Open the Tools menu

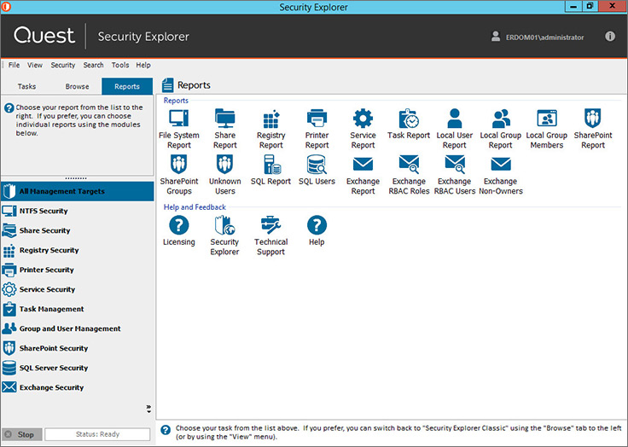pyautogui.click(x=120, y=65)
